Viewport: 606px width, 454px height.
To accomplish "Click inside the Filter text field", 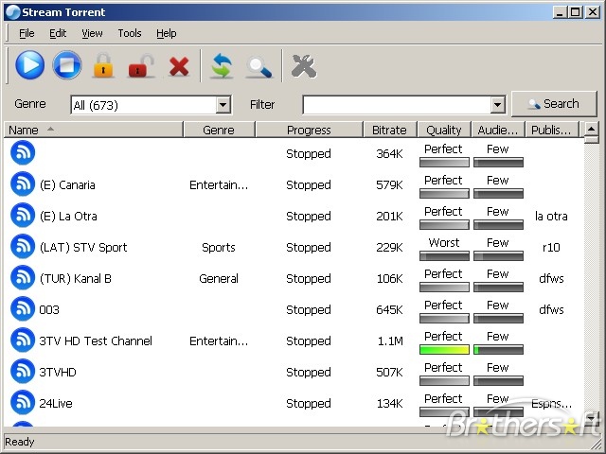I will pos(396,105).
